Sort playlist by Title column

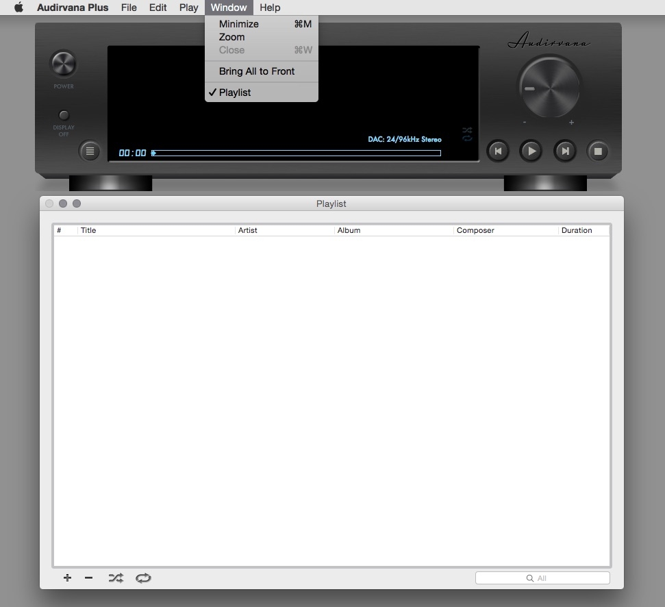(157, 230)
